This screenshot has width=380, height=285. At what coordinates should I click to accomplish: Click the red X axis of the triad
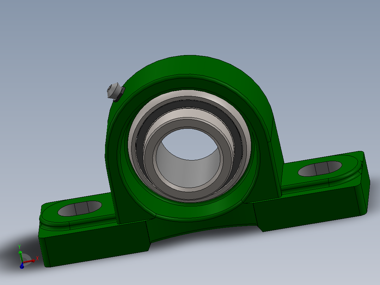30,261
